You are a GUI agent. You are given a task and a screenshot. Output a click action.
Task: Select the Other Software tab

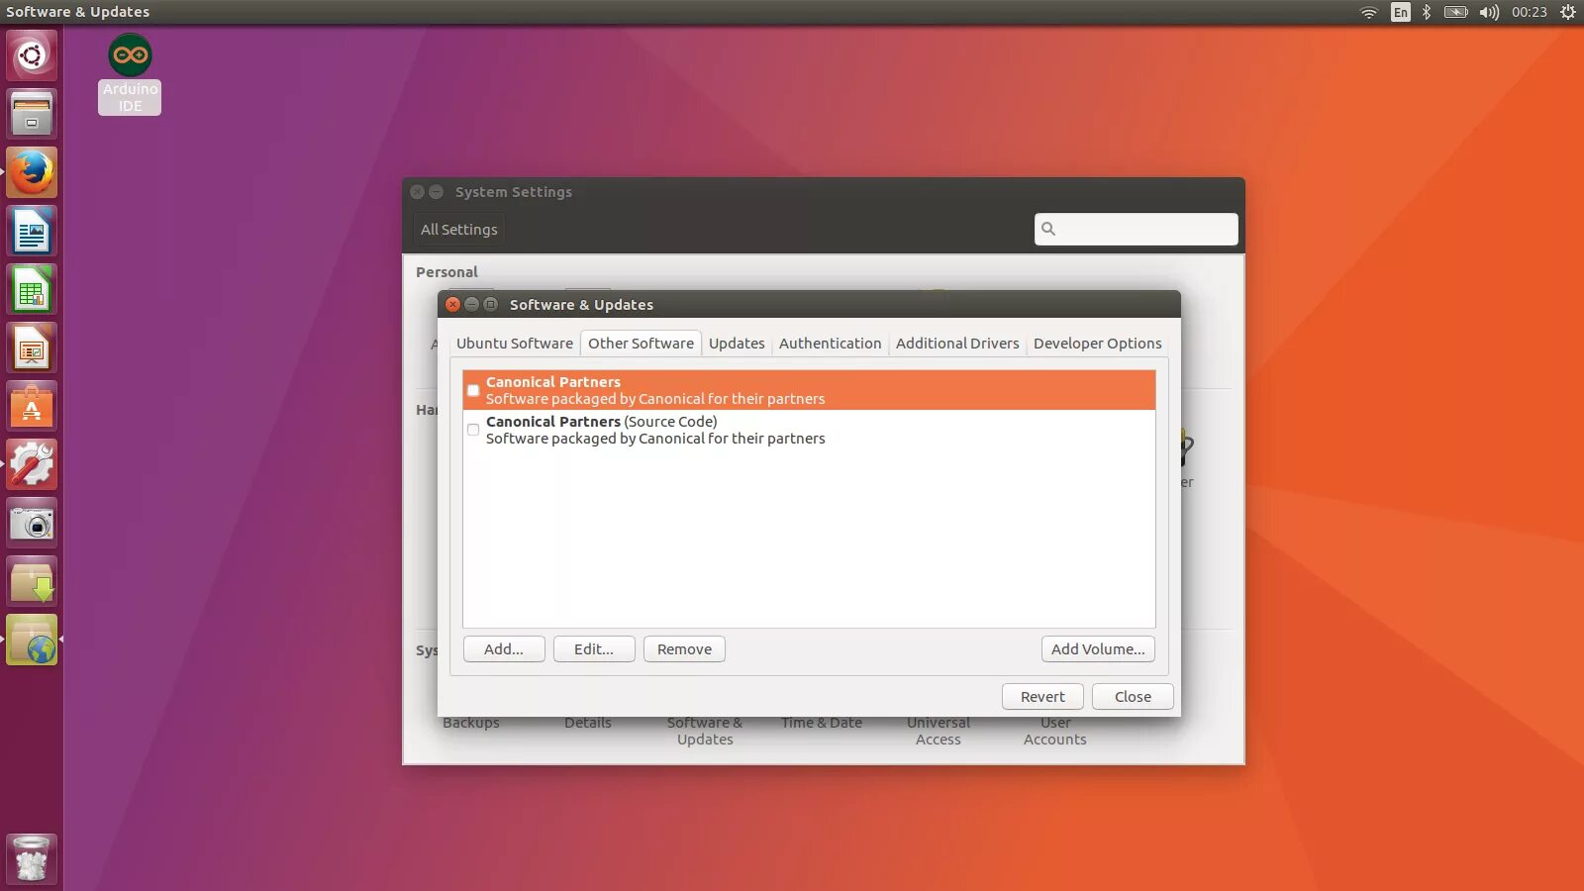click(x=641, y=344)
